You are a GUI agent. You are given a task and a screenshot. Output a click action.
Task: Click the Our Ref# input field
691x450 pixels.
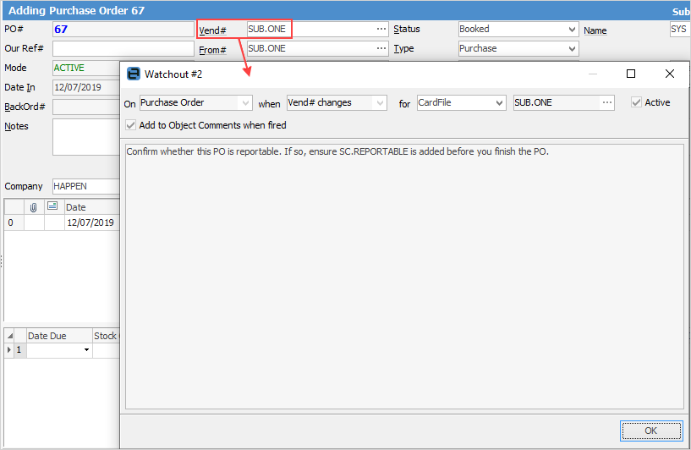pos(123,48)
